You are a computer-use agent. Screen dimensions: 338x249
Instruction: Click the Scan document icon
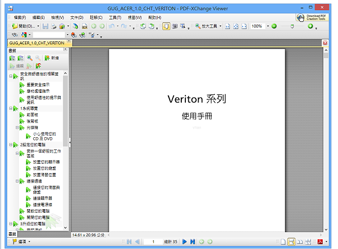tap(75, 27)
